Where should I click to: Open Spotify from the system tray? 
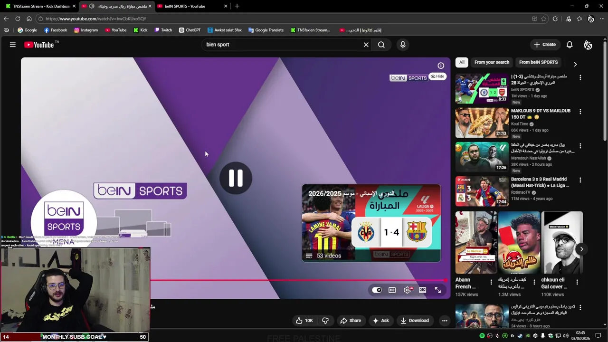pyautogui.click(x=482, y=336)
